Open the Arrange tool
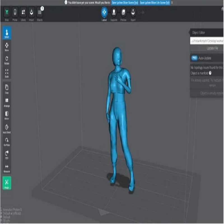This screenshot has height=224, width=224. [x=7, y=102]
